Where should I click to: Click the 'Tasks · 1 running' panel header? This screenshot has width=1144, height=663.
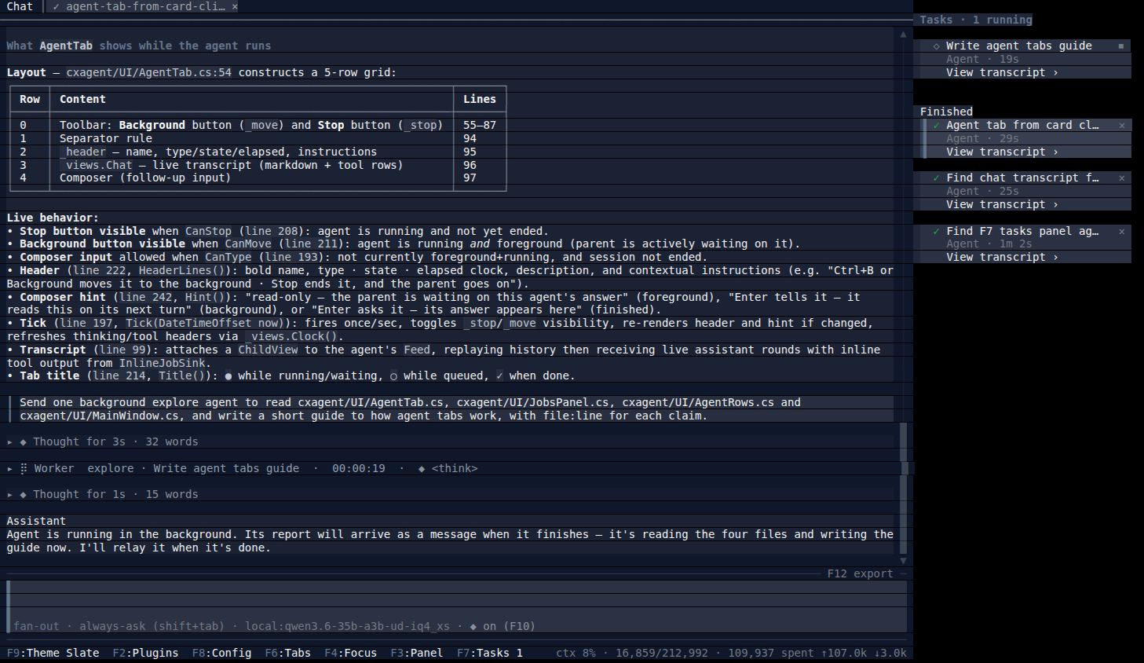pos(976,20)
